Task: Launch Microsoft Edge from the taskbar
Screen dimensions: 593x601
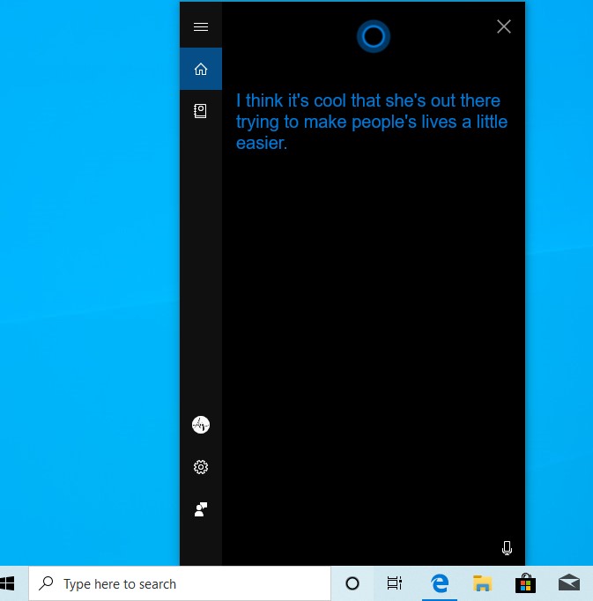Action: coord(440,583)
